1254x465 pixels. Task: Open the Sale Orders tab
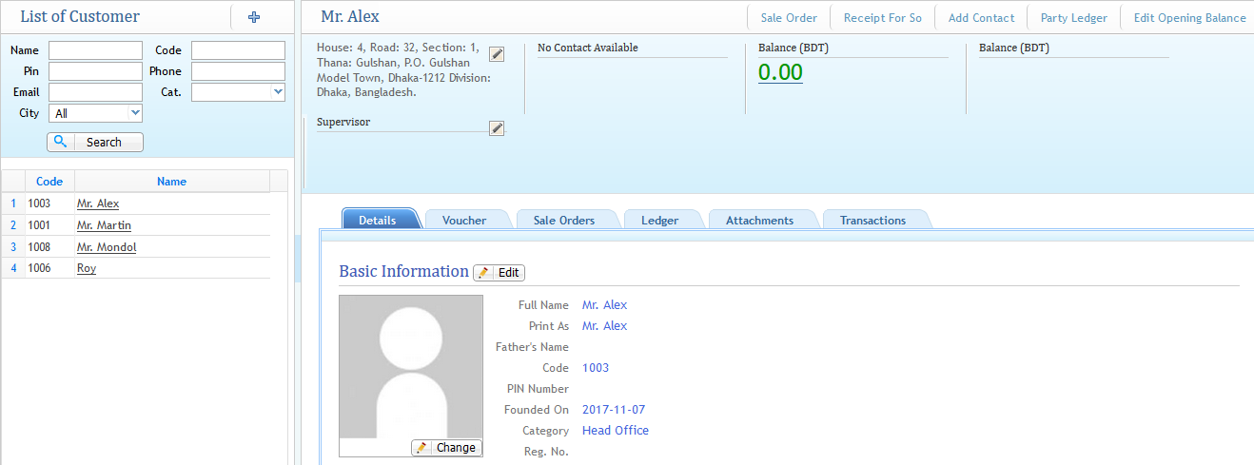(x=564, y=221)
